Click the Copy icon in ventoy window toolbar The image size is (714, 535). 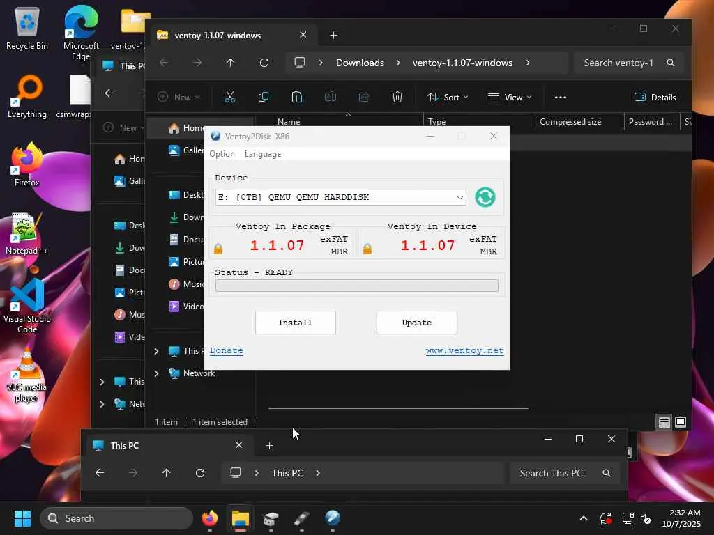tap(263, 97)
